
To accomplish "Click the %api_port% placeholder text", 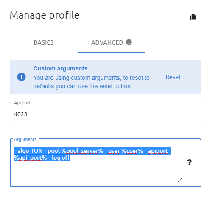I will (30, 158).
